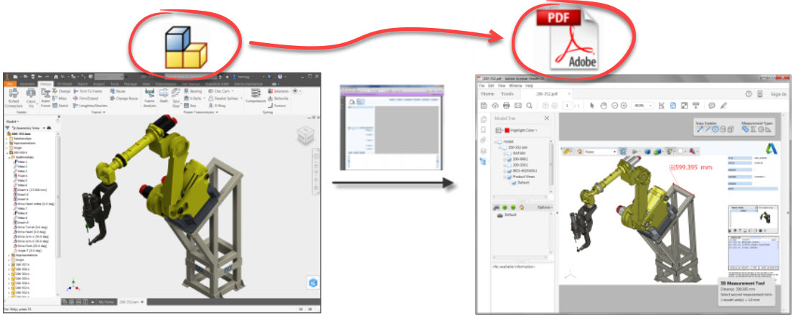Image resolution: width=793 pixels, height=318 pixels.
Task: Click the red Highlight Color swatch
Action: pos(507,131)
